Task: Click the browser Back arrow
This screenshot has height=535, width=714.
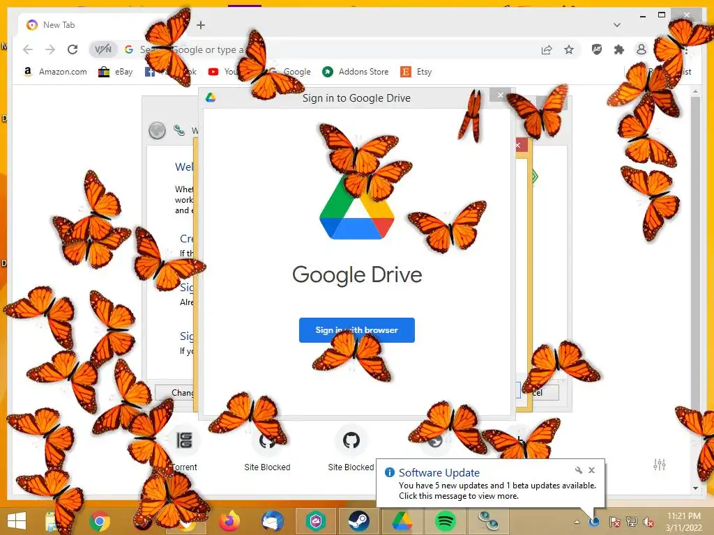Action: pos(28,49)
